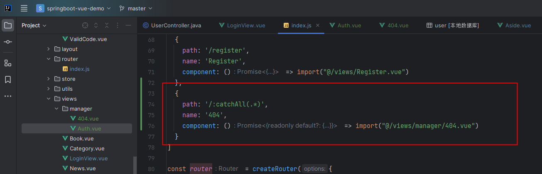This screenshot has height=174, width=542.
Task: Open the master branch dropdown
Action: 136,8
